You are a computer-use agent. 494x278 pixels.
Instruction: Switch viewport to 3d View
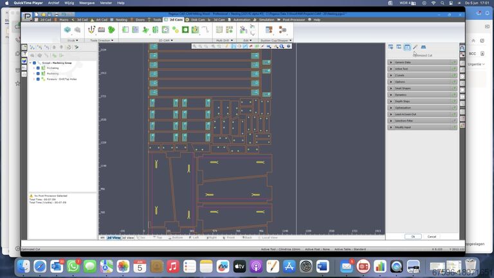click(127, 237)
